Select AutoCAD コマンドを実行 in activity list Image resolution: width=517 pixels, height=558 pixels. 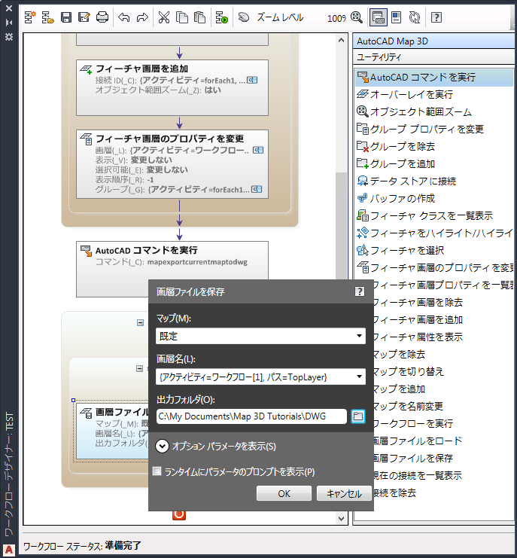pos(434,78)
